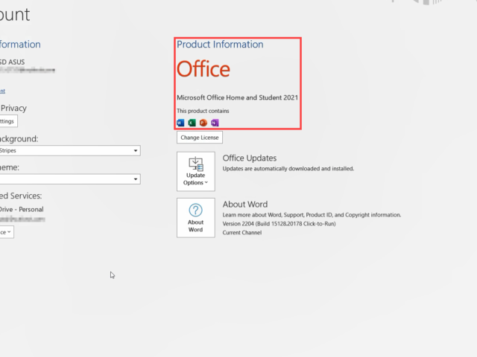Click the purple OneNote app icon

click(215, 122)
